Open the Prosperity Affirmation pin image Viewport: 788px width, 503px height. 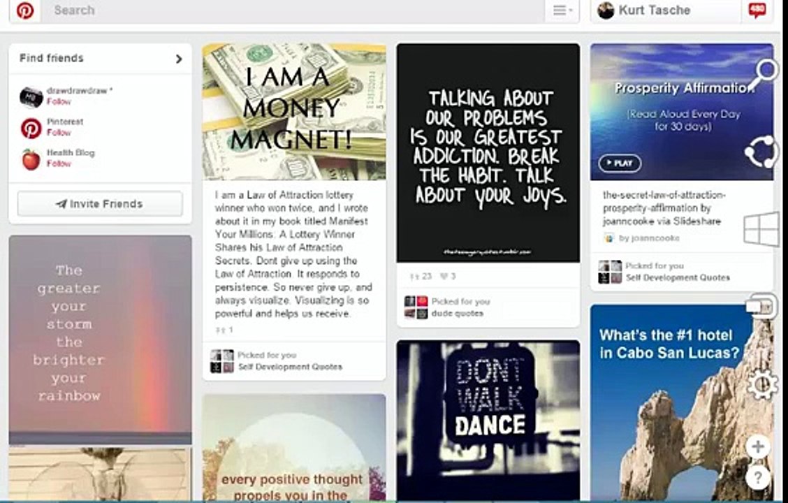pos(681,112)
